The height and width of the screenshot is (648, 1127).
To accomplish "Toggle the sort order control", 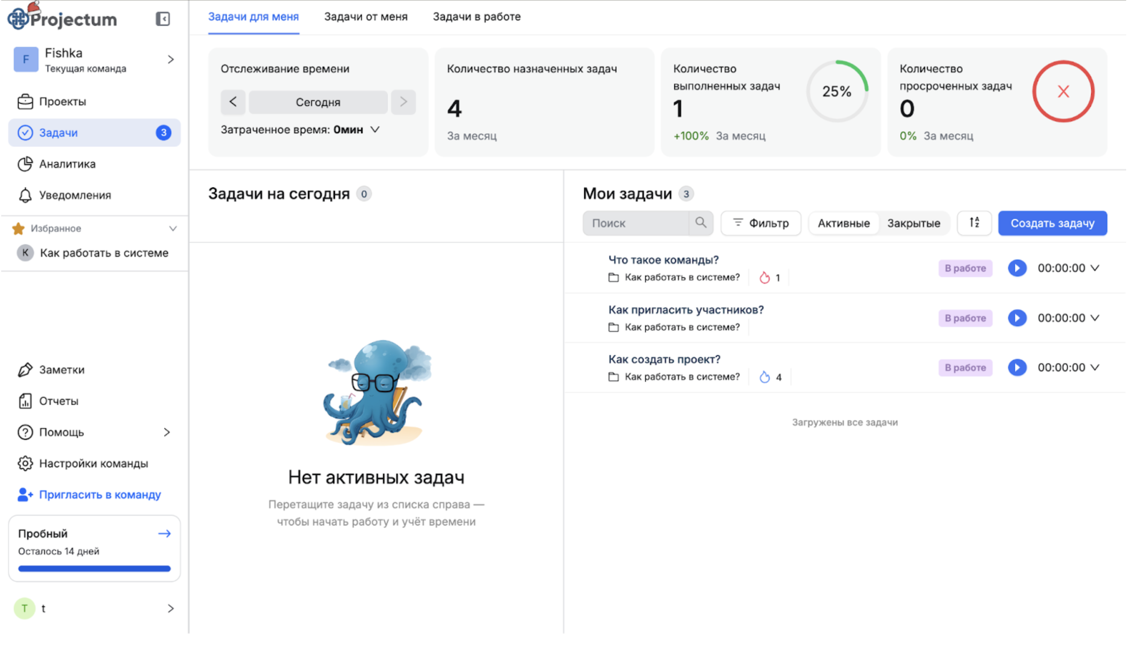I will pos(974,223).
